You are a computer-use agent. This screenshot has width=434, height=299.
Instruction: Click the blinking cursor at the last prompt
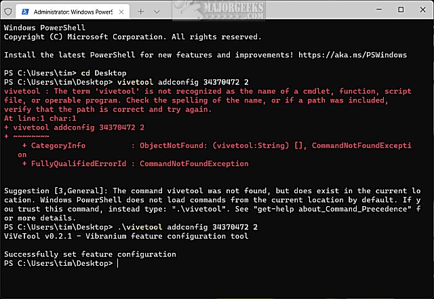click(x=117, y=263)
